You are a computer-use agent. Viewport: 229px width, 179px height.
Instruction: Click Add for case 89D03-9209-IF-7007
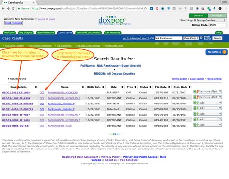click(206, 114)
